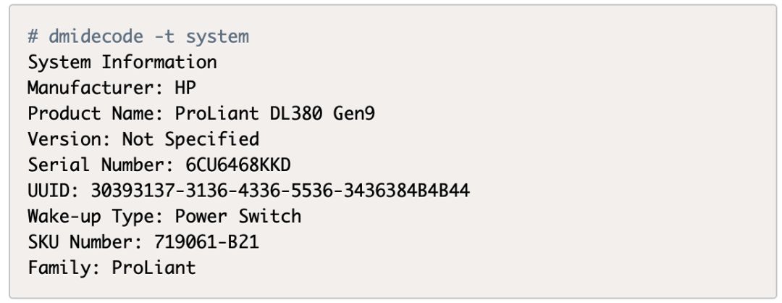Click the System Information heading text
This screenshot has height=303, width=782.
click(122, 62)
